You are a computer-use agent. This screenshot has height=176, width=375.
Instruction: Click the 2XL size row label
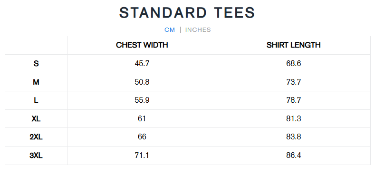[x=36, y=137]
